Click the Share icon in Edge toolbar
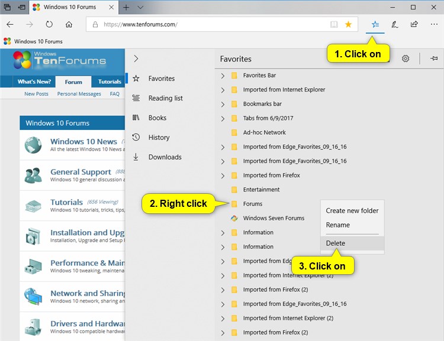 (414, 24)
